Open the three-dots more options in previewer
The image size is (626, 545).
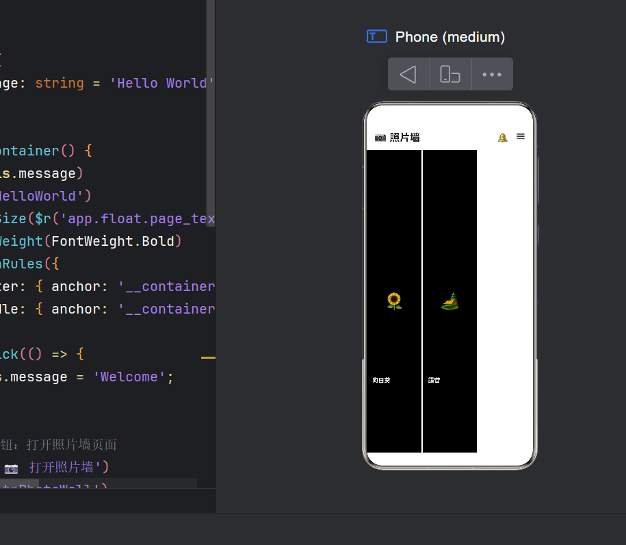click(x=492, y=75)
